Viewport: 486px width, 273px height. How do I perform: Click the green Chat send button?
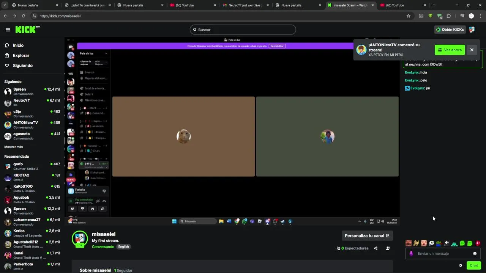point(474,265)
